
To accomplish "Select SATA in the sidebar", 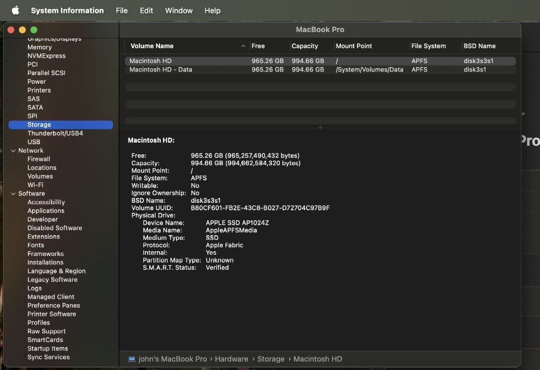I will click(35, 108).
